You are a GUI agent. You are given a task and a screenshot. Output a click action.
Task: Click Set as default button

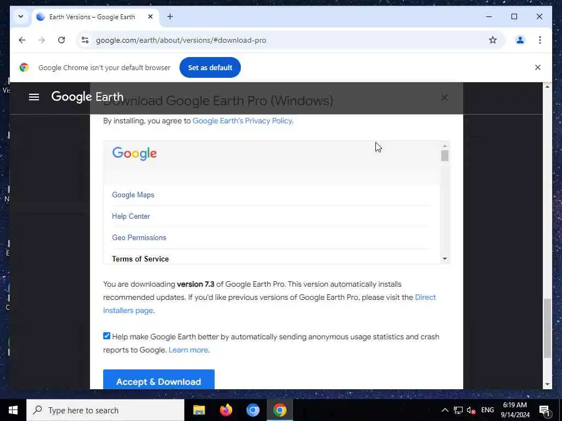(210, 67)
